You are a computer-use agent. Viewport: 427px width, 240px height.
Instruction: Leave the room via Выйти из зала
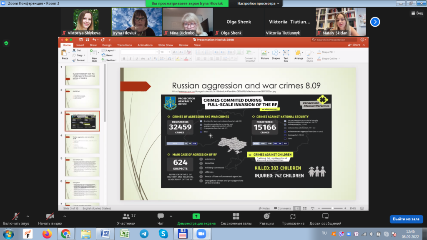(x=406, y=219)
